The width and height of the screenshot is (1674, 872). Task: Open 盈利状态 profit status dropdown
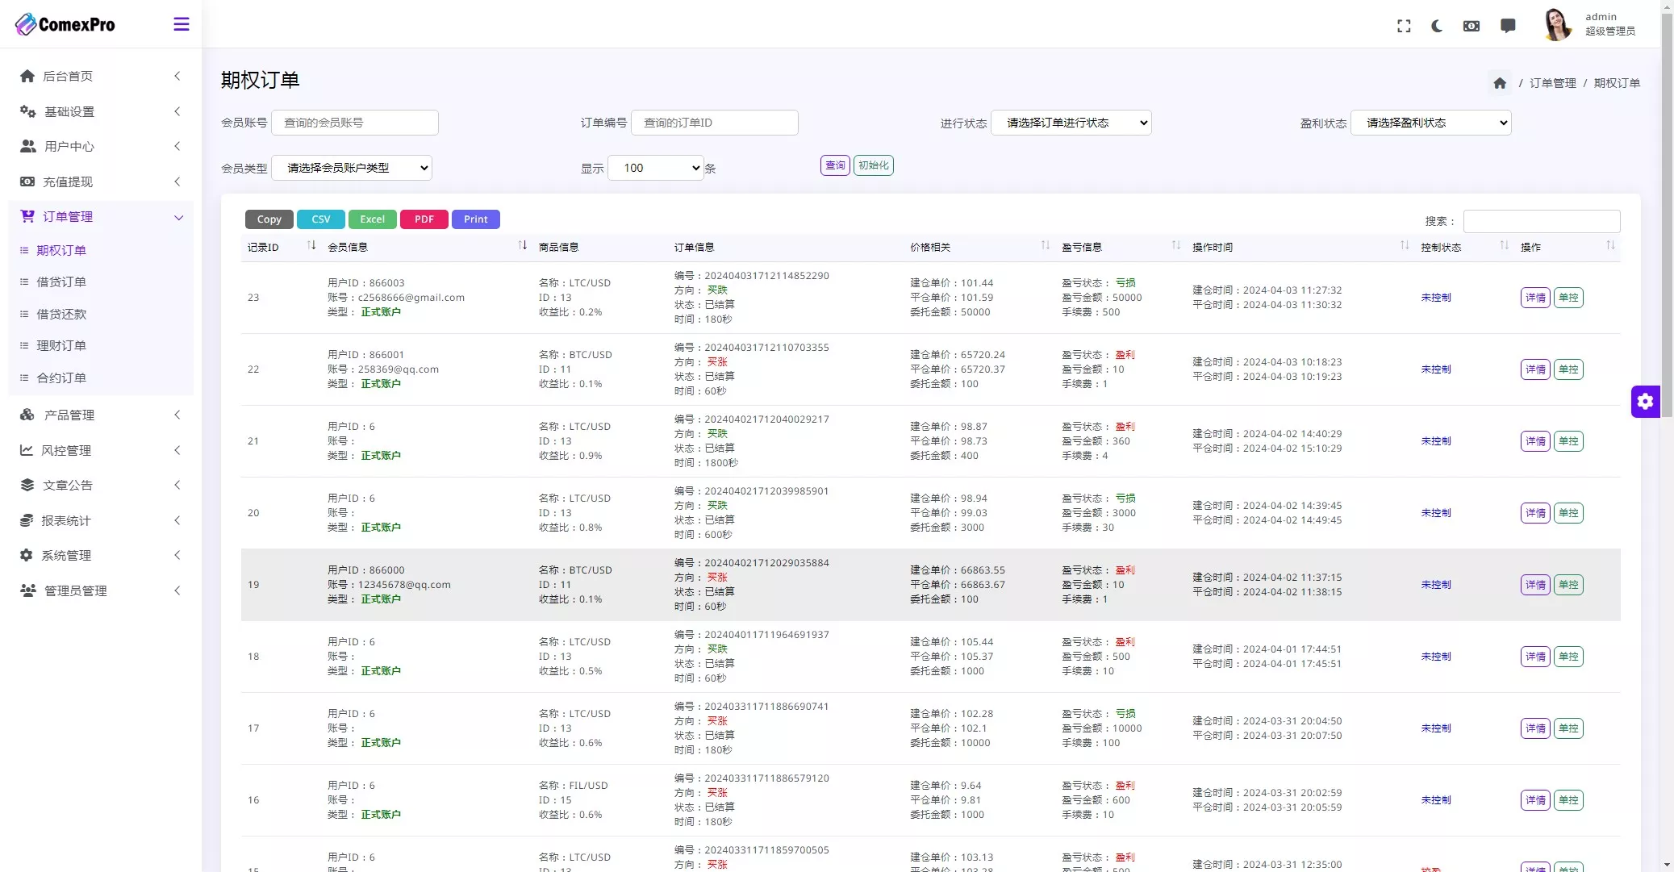tap(1430, 123)
